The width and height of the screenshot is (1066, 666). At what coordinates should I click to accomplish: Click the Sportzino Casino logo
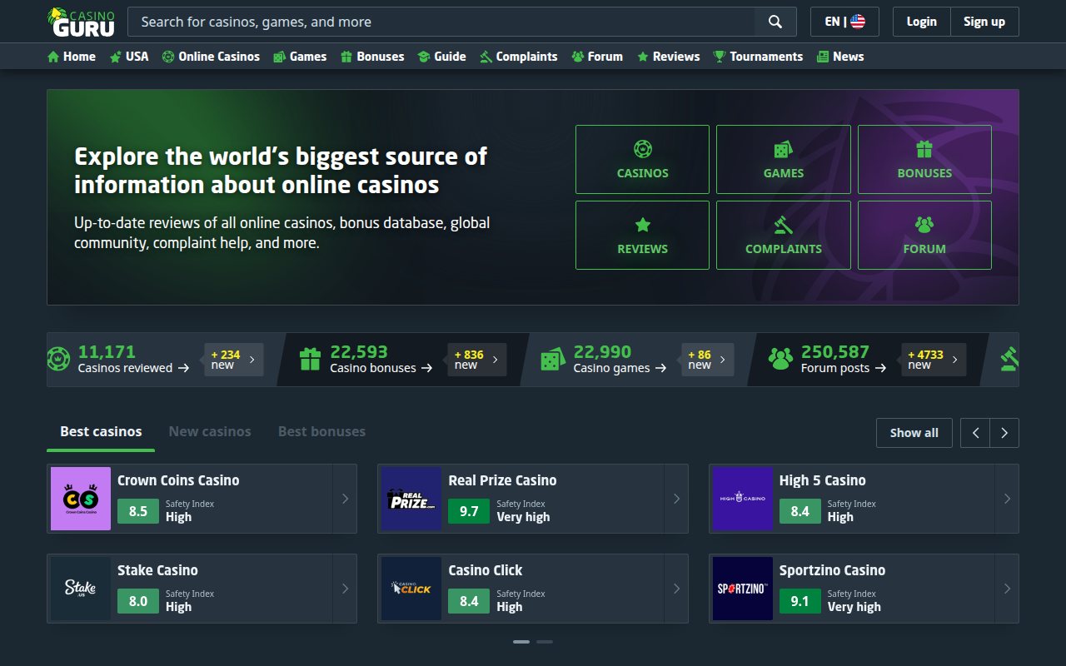pos(743,589)
